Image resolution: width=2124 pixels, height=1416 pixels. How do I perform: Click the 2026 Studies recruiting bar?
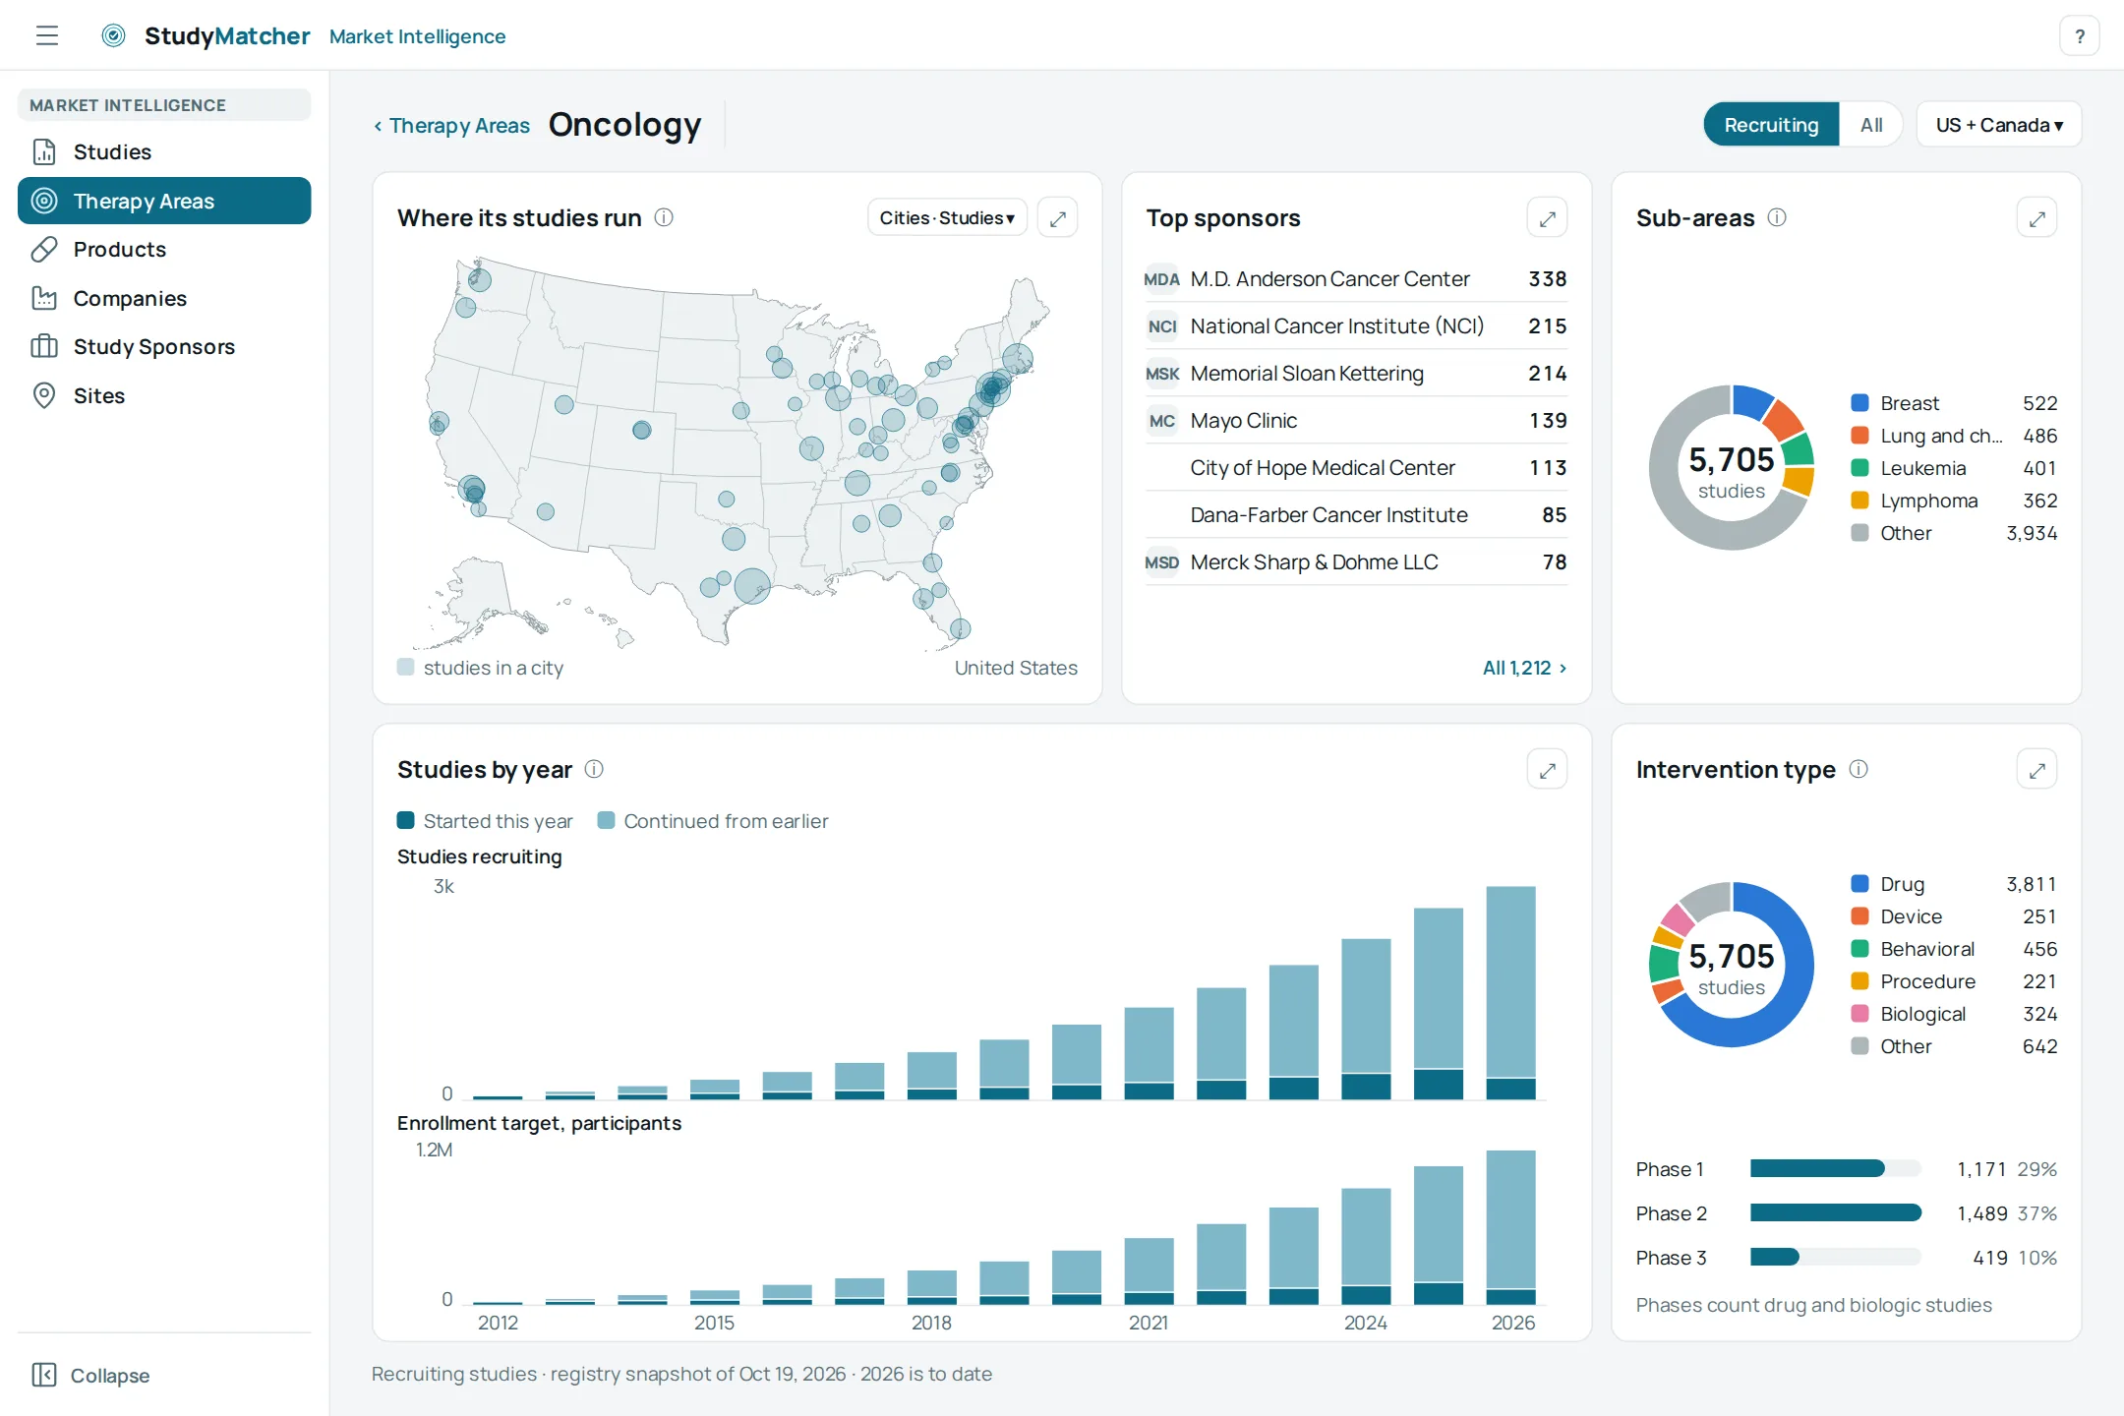click(x=1510, y=992)
